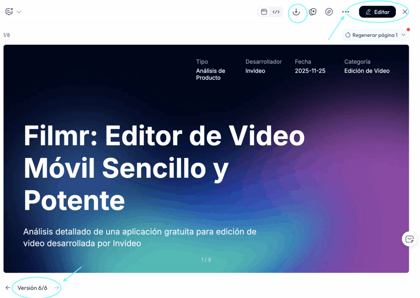Click the sparkle cards icon
The image size is (420, 298).
click(x=313, y=12)
